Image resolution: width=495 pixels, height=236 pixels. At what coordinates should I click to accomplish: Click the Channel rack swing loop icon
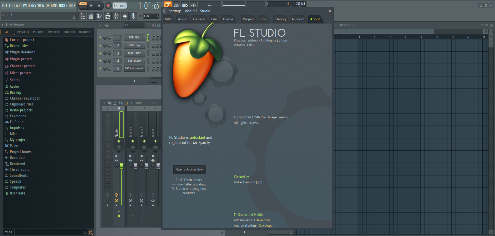point(107,25)
